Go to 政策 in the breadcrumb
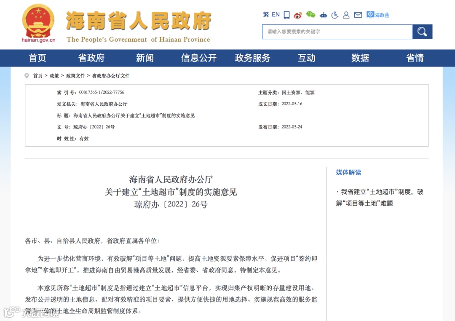 pos(54,76)
